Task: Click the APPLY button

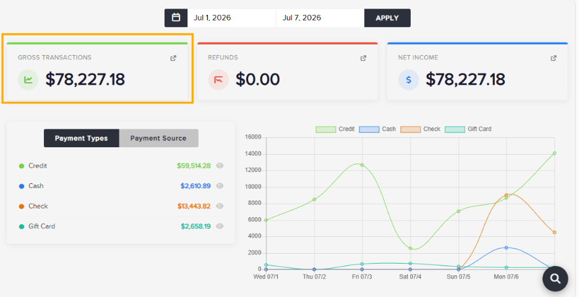Action: pos(387,18)
